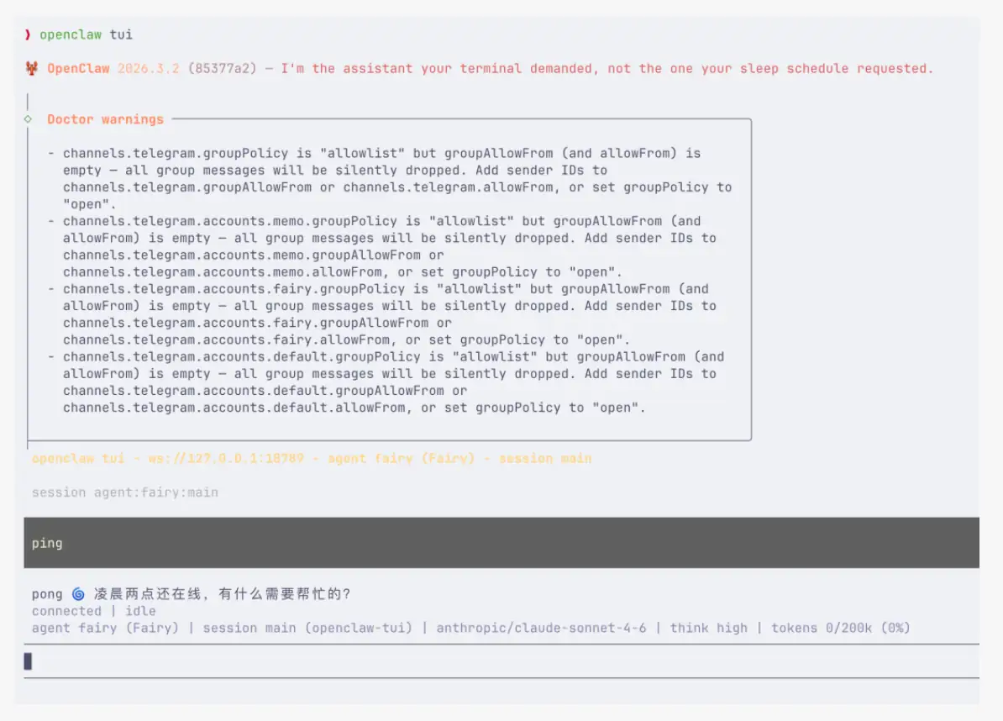Click the 'channels.telegram.accounts.fairy.groupPolicy' warning line

(386, 288)
